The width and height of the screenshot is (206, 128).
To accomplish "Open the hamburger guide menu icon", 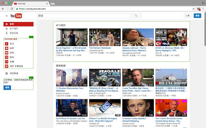I will 6,16.
